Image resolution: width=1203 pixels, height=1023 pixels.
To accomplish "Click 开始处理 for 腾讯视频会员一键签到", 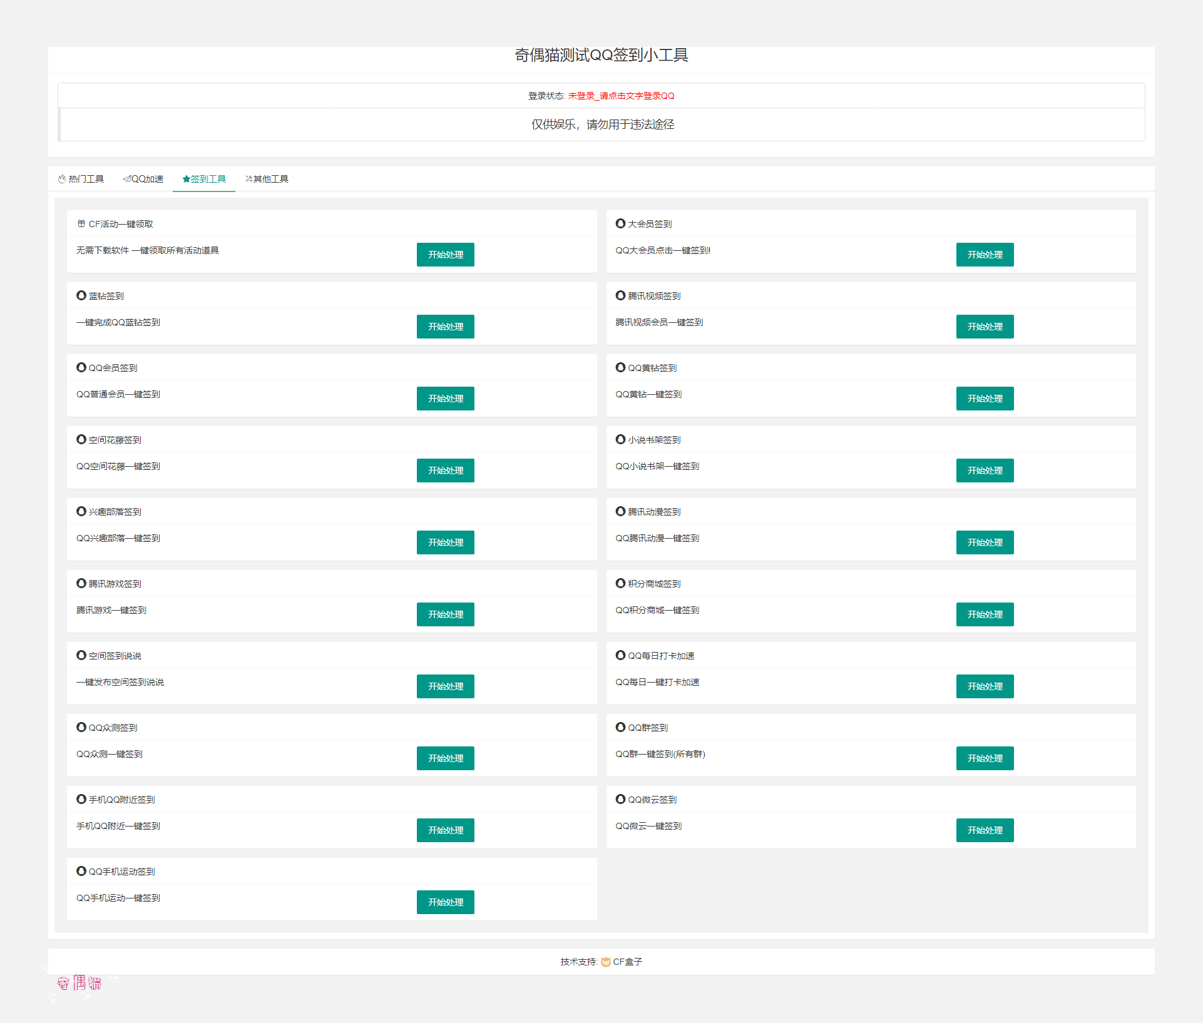I will pos(985,327).
